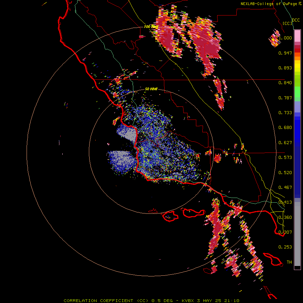Select the 0.573 legend value
Image resolution: width=303 pixels, height=303 pixels.
coord(285,158)
